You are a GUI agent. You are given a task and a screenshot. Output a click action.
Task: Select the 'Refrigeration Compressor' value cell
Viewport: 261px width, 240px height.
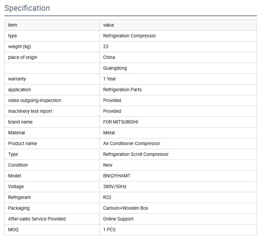coord(129,36)
